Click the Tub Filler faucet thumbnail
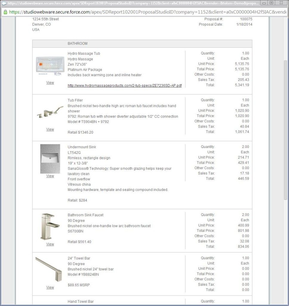The width and height of the screenshot is (289, 306). pyautogui.click(x=50, y=112)
